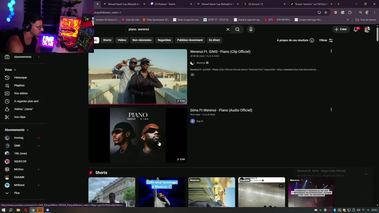Open the YouTube notifications bell
The image size is (379, 213).
point(356,29)
